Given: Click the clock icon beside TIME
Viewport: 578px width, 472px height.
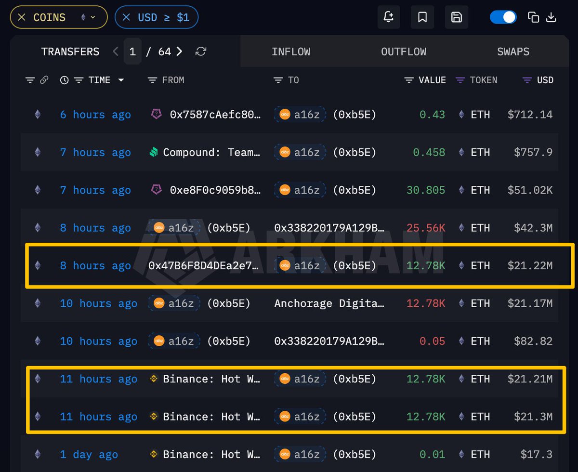Looking at the screenshot, I should (x=64, y=80).
